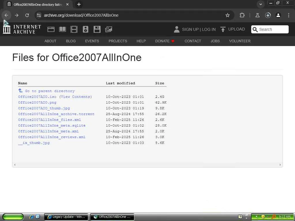Open the ABOUT menu item
This screenshot has width=295, height=221.
click(x=50, y=41)
